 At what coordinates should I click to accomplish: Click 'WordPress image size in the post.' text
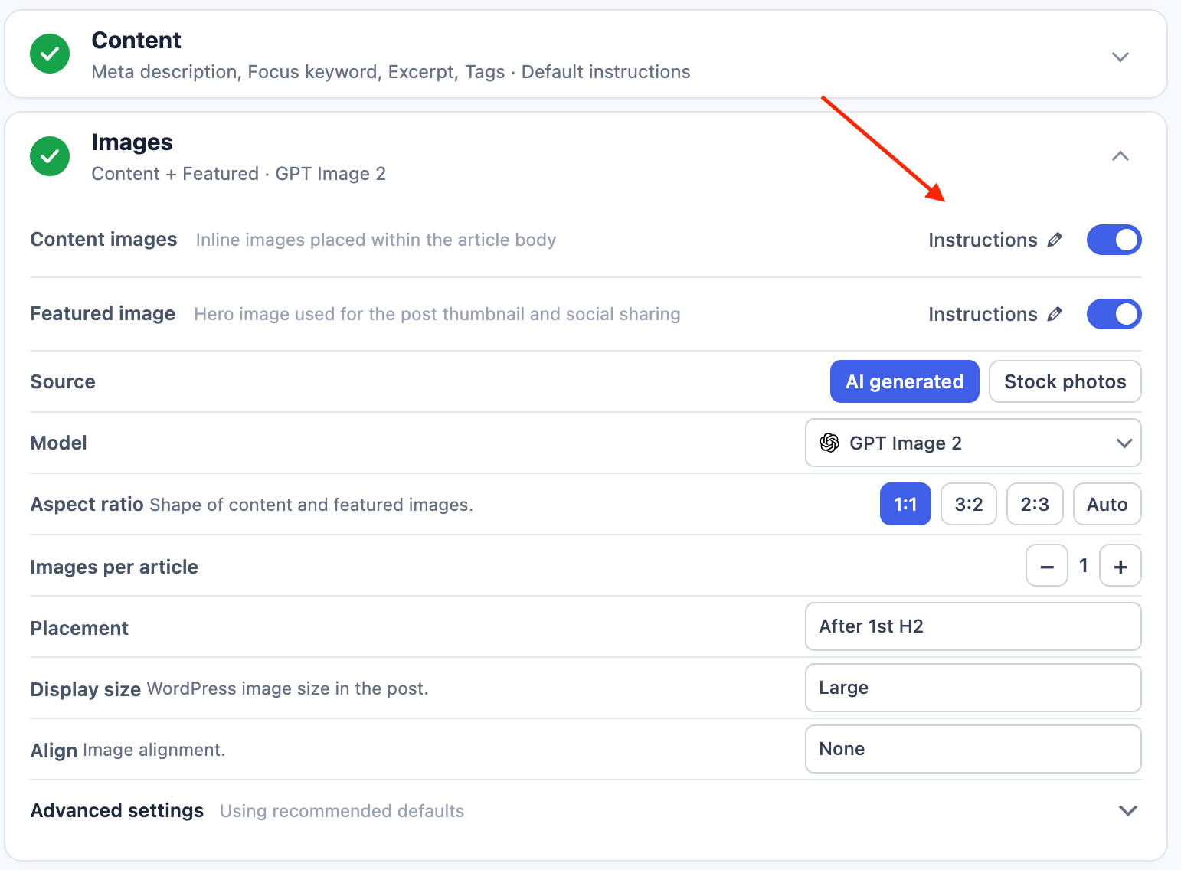[x=287, y=688]
